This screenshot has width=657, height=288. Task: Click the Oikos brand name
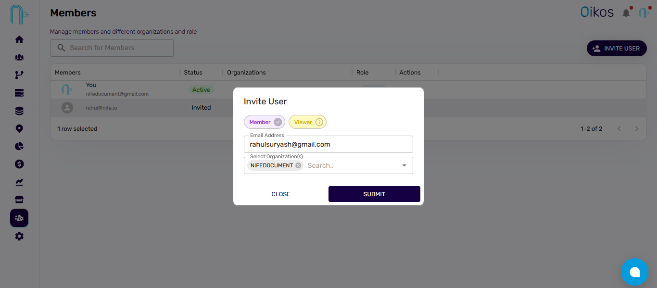[597, 12]
